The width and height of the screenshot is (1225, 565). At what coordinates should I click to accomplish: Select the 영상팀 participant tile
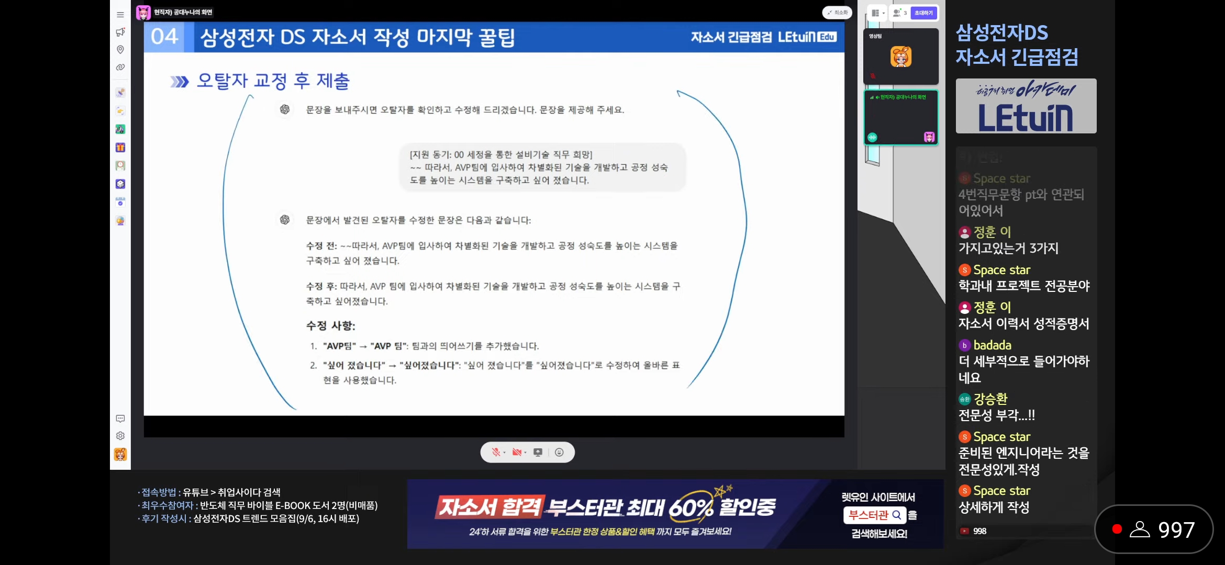(900, 56)
